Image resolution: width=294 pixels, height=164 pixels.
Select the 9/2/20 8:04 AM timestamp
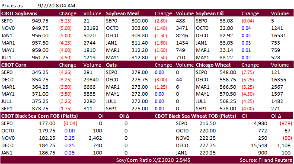(57, 6)
